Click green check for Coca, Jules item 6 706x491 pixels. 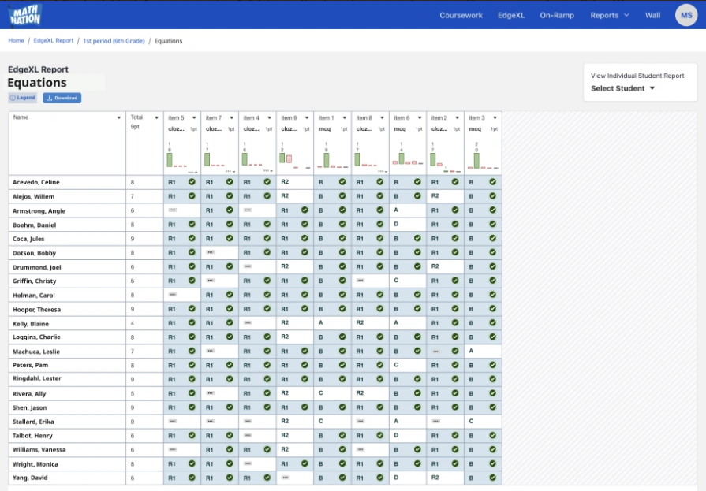(x=417, y=238)
